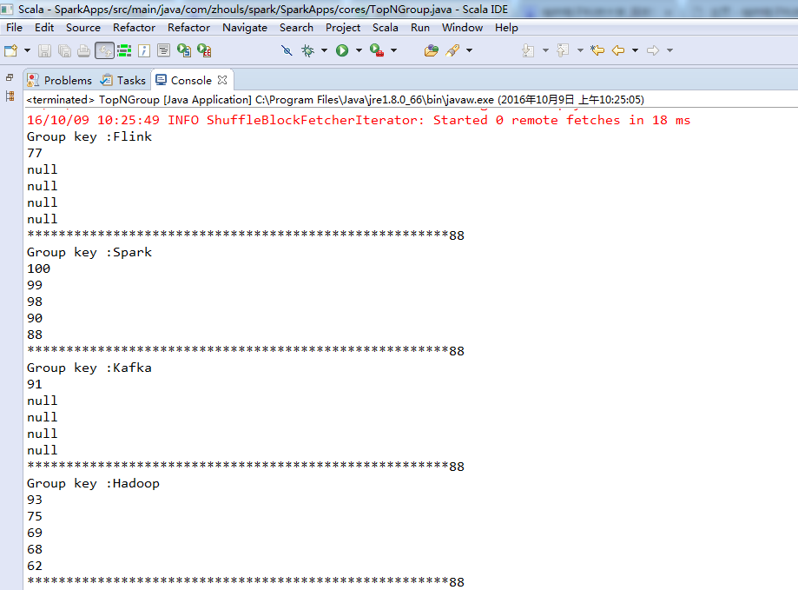Open the Project menu
The height and width of the screenshot is (590, 798).
(x=343, y=28)
